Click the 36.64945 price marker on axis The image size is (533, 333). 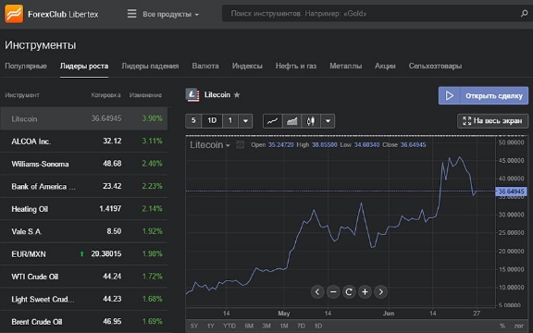pyautogui.click(x=511, y=191)
